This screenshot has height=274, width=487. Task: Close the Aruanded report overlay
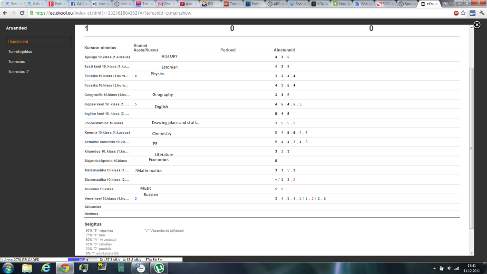point(477,25)
